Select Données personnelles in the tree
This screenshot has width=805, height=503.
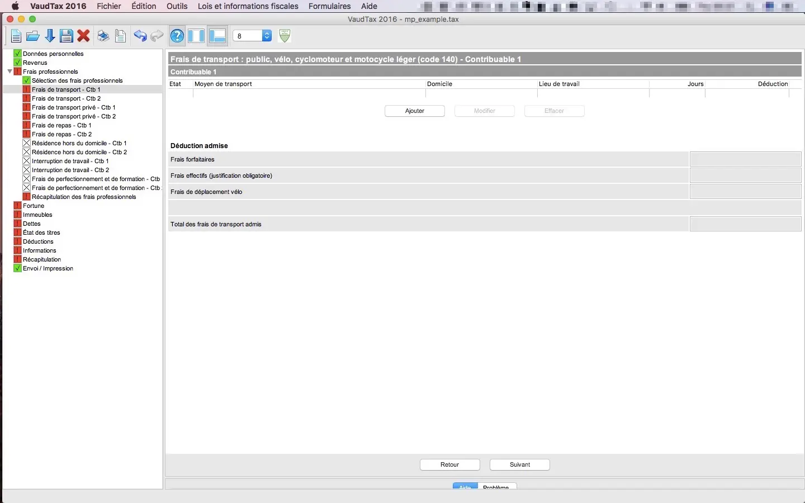pyautogui.click(x=53, y=54)
